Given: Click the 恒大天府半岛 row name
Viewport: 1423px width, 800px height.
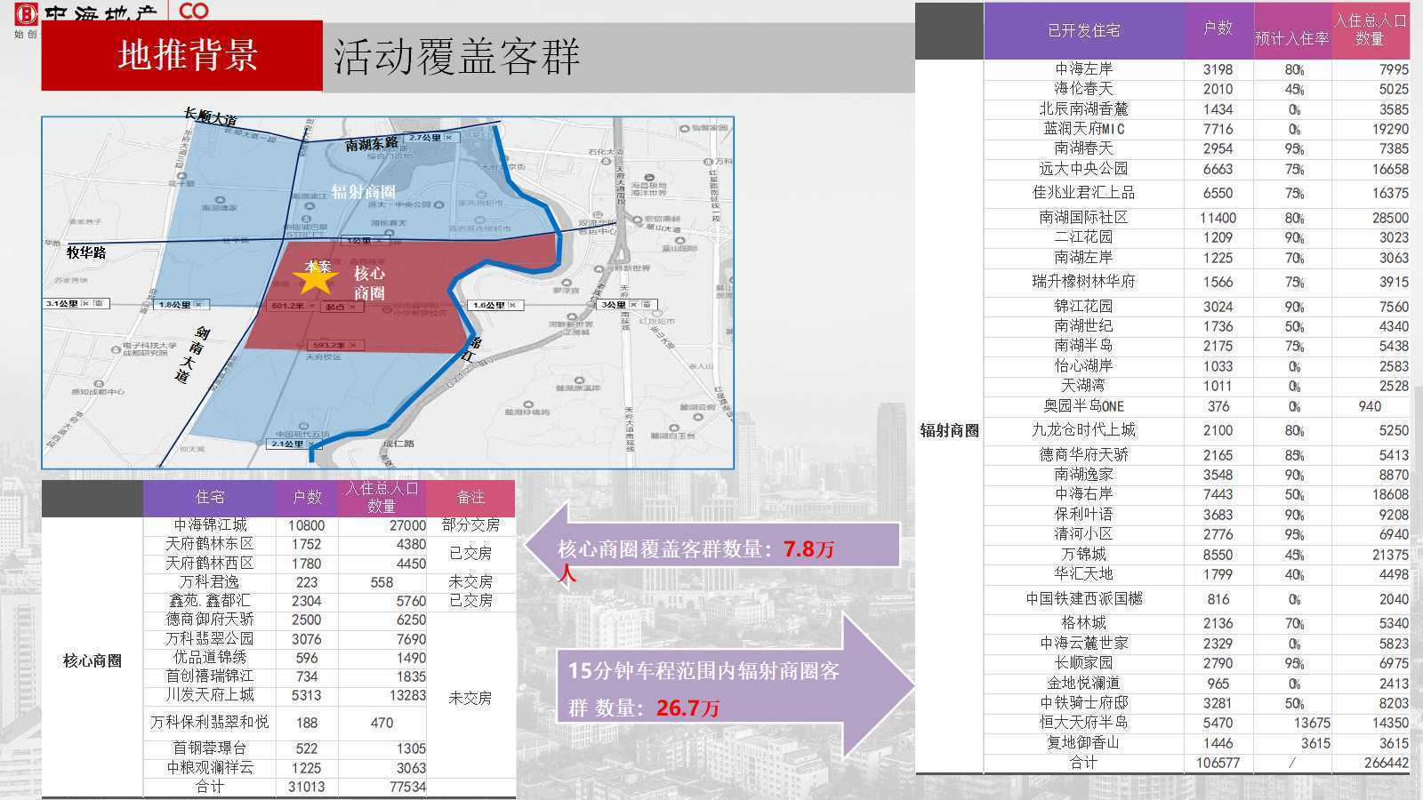Looking at the screenshot, I should click(x=1083, y=723).
